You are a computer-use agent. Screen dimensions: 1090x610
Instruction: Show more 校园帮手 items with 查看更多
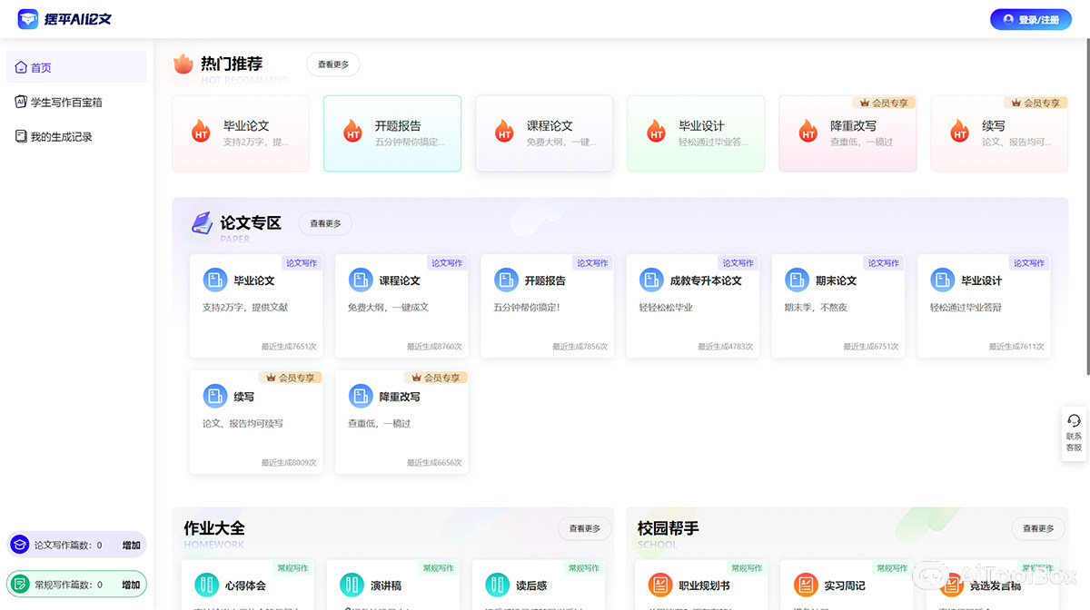1038,528
